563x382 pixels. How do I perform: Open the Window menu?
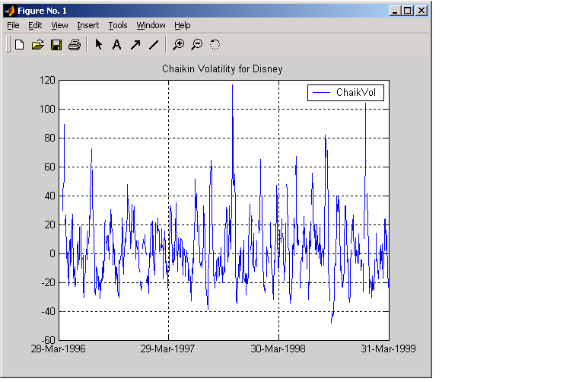151,25
